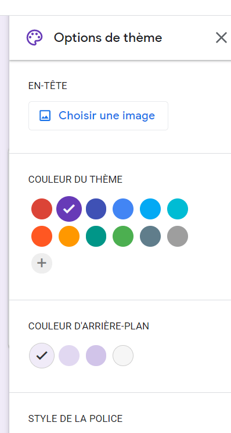
Task: Select the red theme color
Action: click(x=42, y=209)
